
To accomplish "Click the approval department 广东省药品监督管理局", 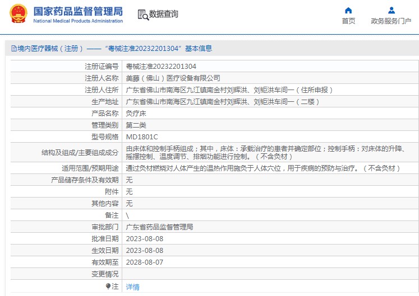I will 159,227.
